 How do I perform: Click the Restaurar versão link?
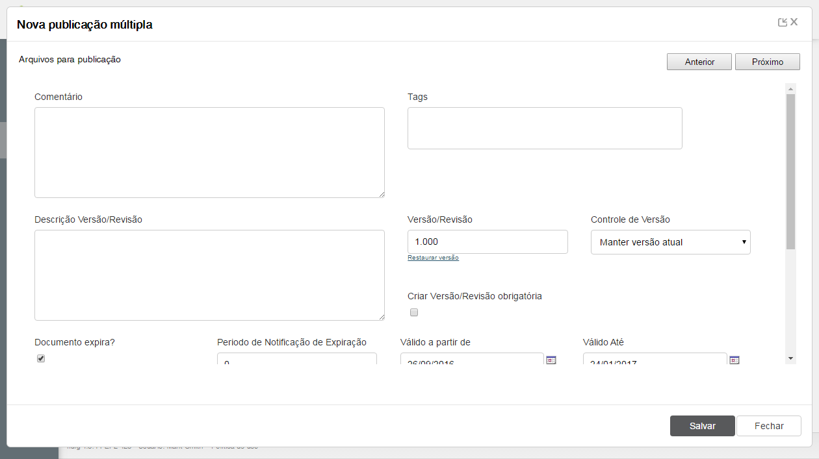click(433, 258)
